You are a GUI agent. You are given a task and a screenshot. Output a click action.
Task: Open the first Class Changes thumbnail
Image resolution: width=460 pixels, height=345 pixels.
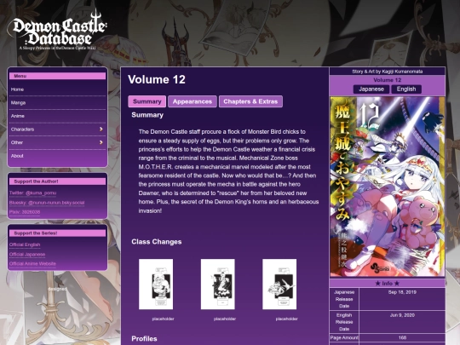156,284
